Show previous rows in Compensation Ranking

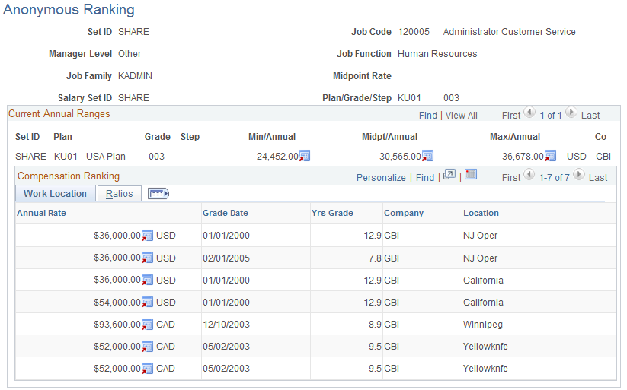coord(529,174)
